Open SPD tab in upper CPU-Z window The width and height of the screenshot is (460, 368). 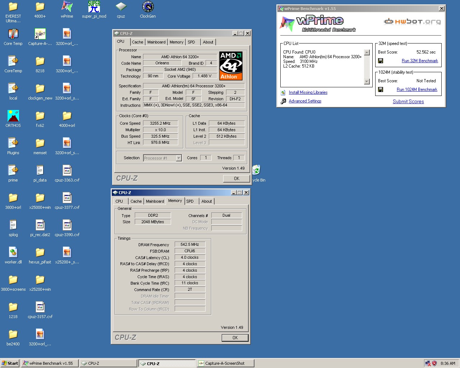[192, 42]
